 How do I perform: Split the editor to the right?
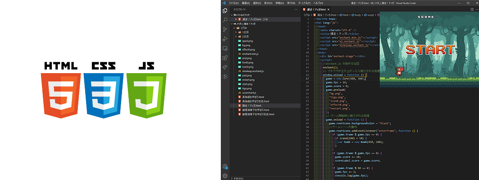click(472, 10)
